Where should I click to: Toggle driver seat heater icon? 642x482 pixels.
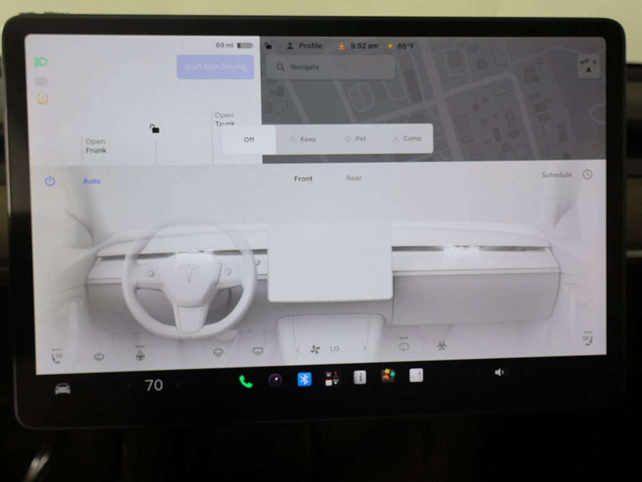point(56,356)
